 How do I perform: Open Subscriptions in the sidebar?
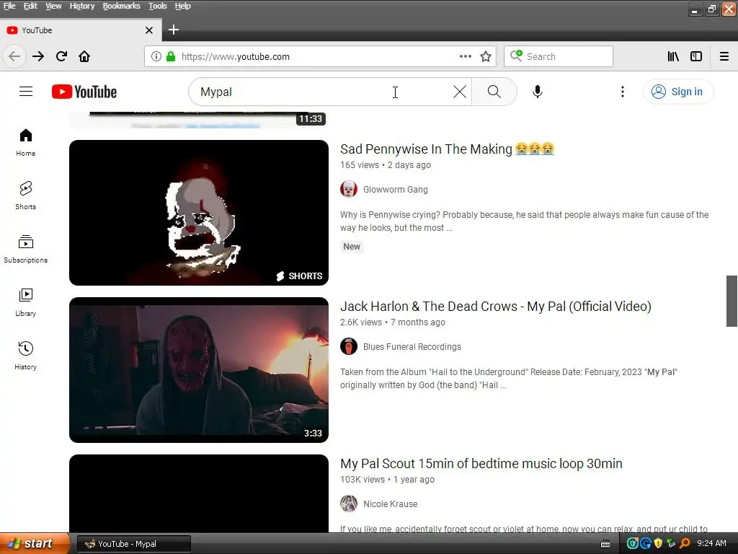pos(26,249)
